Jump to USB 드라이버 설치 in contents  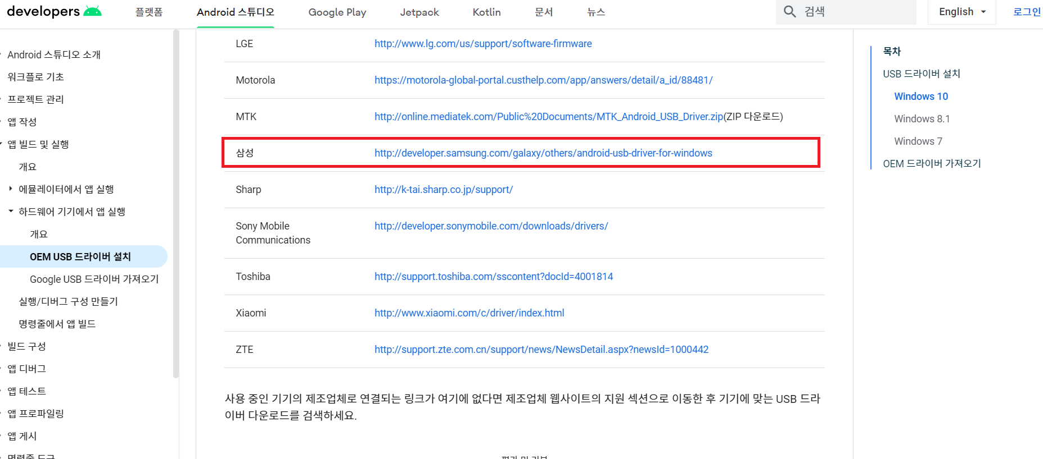(x=922, y=74)
